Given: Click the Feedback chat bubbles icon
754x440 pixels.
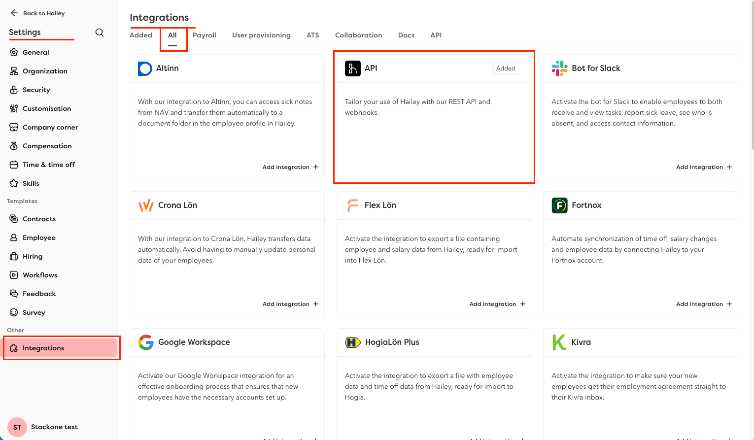Looking at the screenshot, I should (14, 294).
